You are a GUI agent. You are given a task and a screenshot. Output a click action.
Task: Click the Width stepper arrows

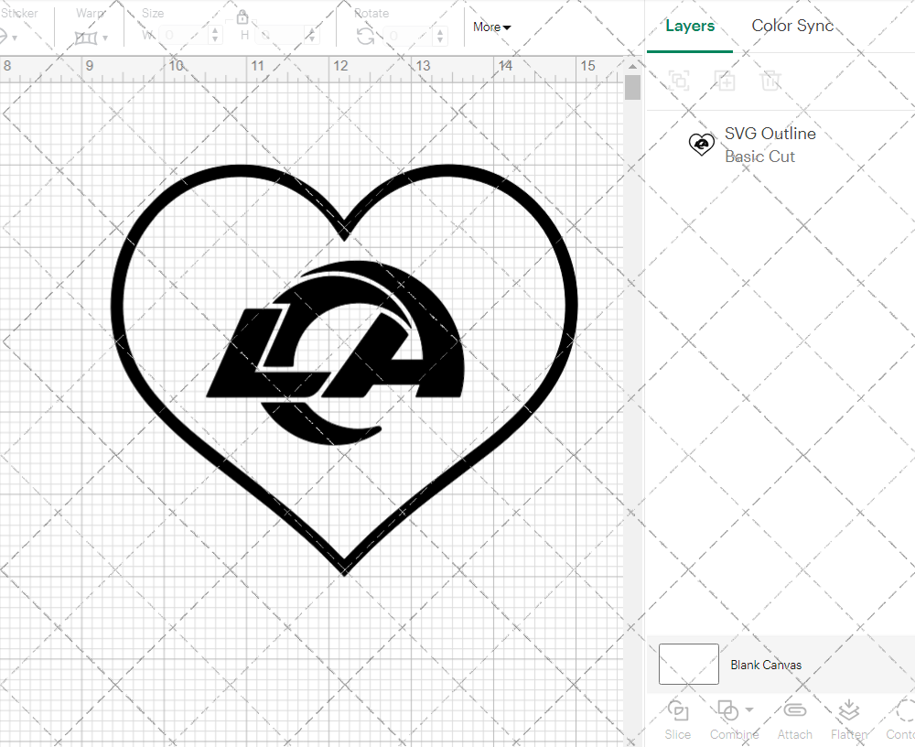215,35
